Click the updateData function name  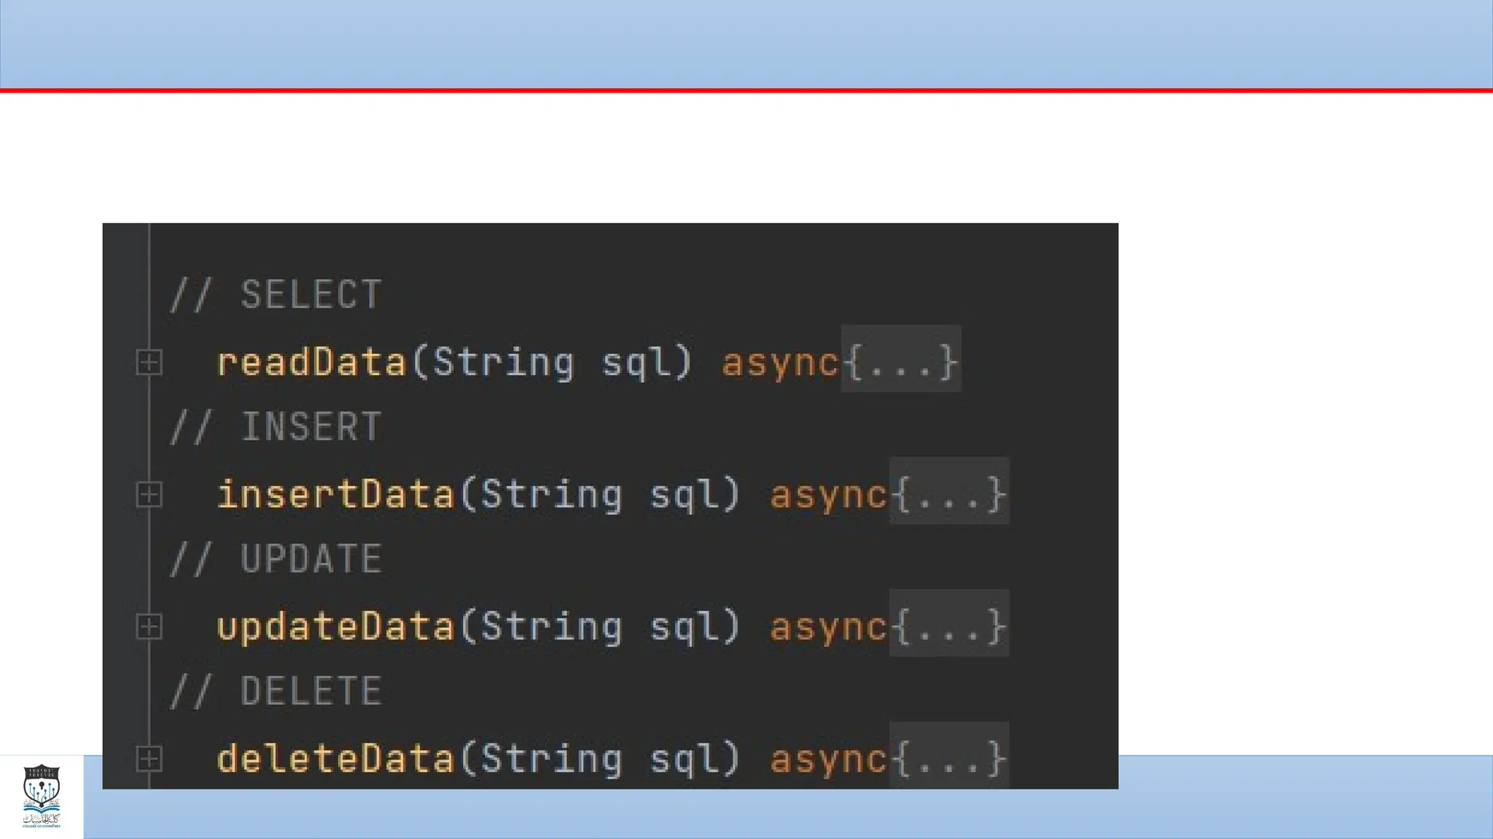335,626
